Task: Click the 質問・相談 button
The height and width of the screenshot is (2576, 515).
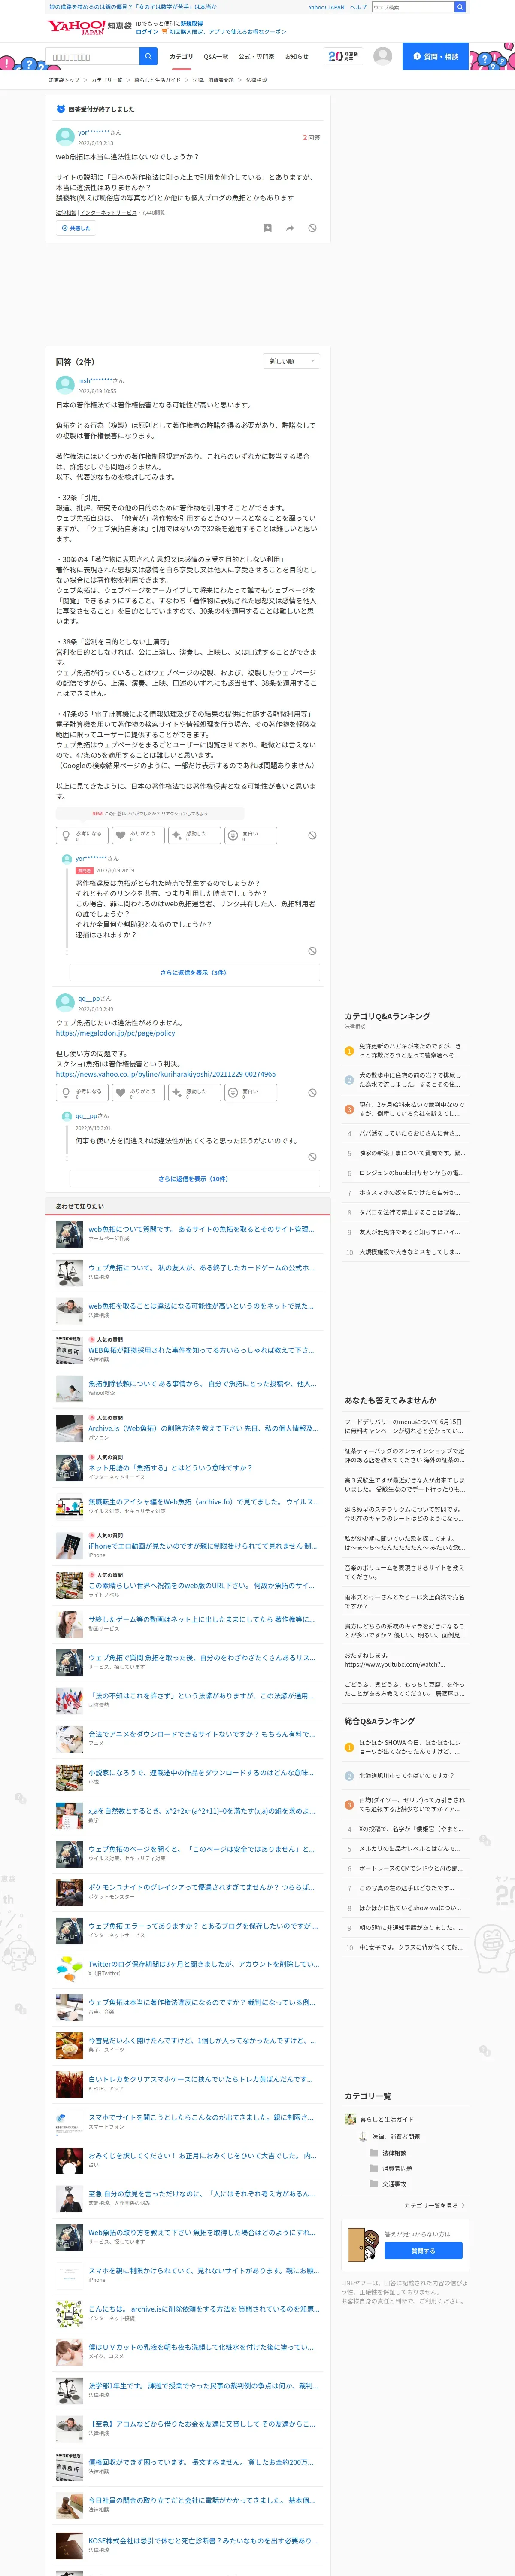Action: (x=436, y=56)
